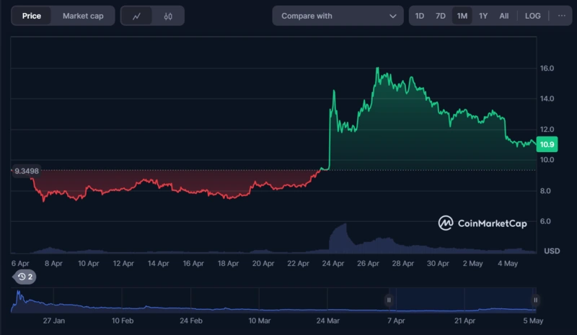Open the Compare with dropdown
Screen dimensions: 577x335
(338, 16)
